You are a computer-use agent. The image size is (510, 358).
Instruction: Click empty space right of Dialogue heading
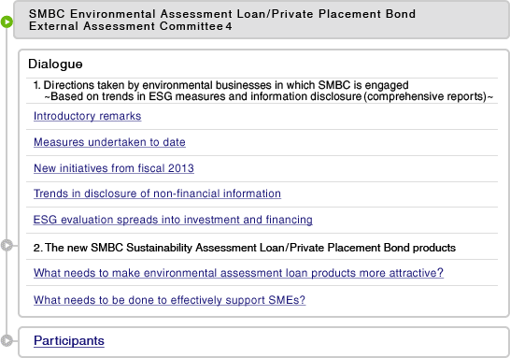point(290,64)
